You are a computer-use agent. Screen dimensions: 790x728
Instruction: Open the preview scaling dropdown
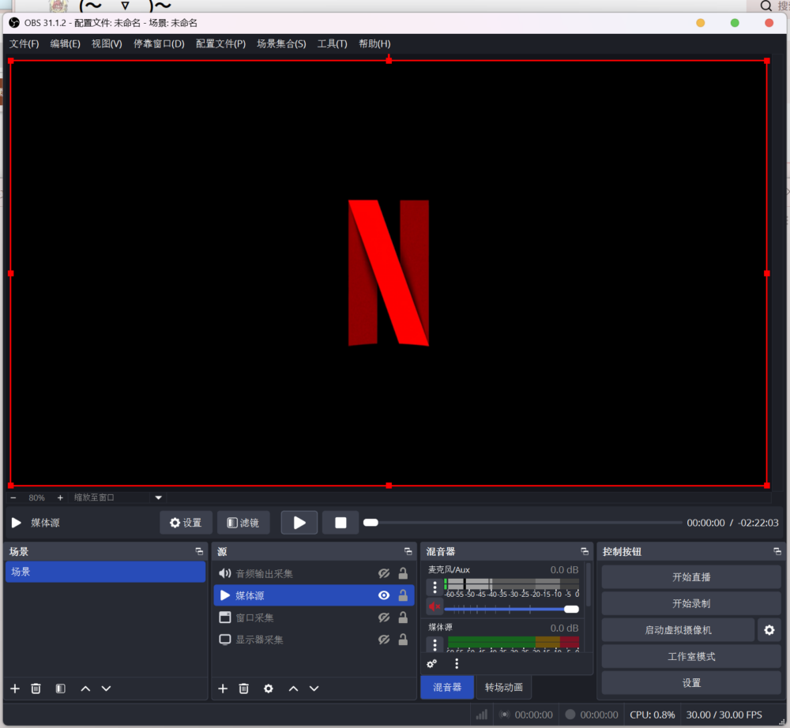click(158, 497)
